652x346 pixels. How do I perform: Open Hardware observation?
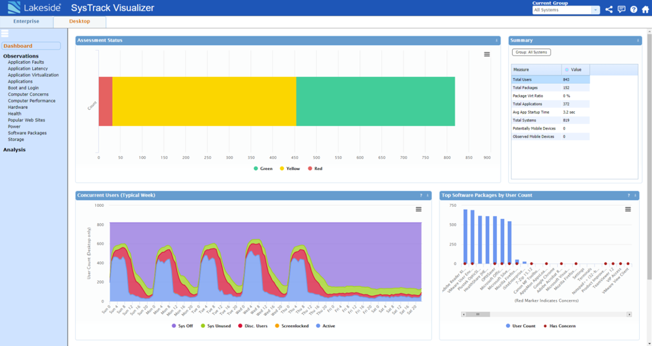tap(18, 108)
